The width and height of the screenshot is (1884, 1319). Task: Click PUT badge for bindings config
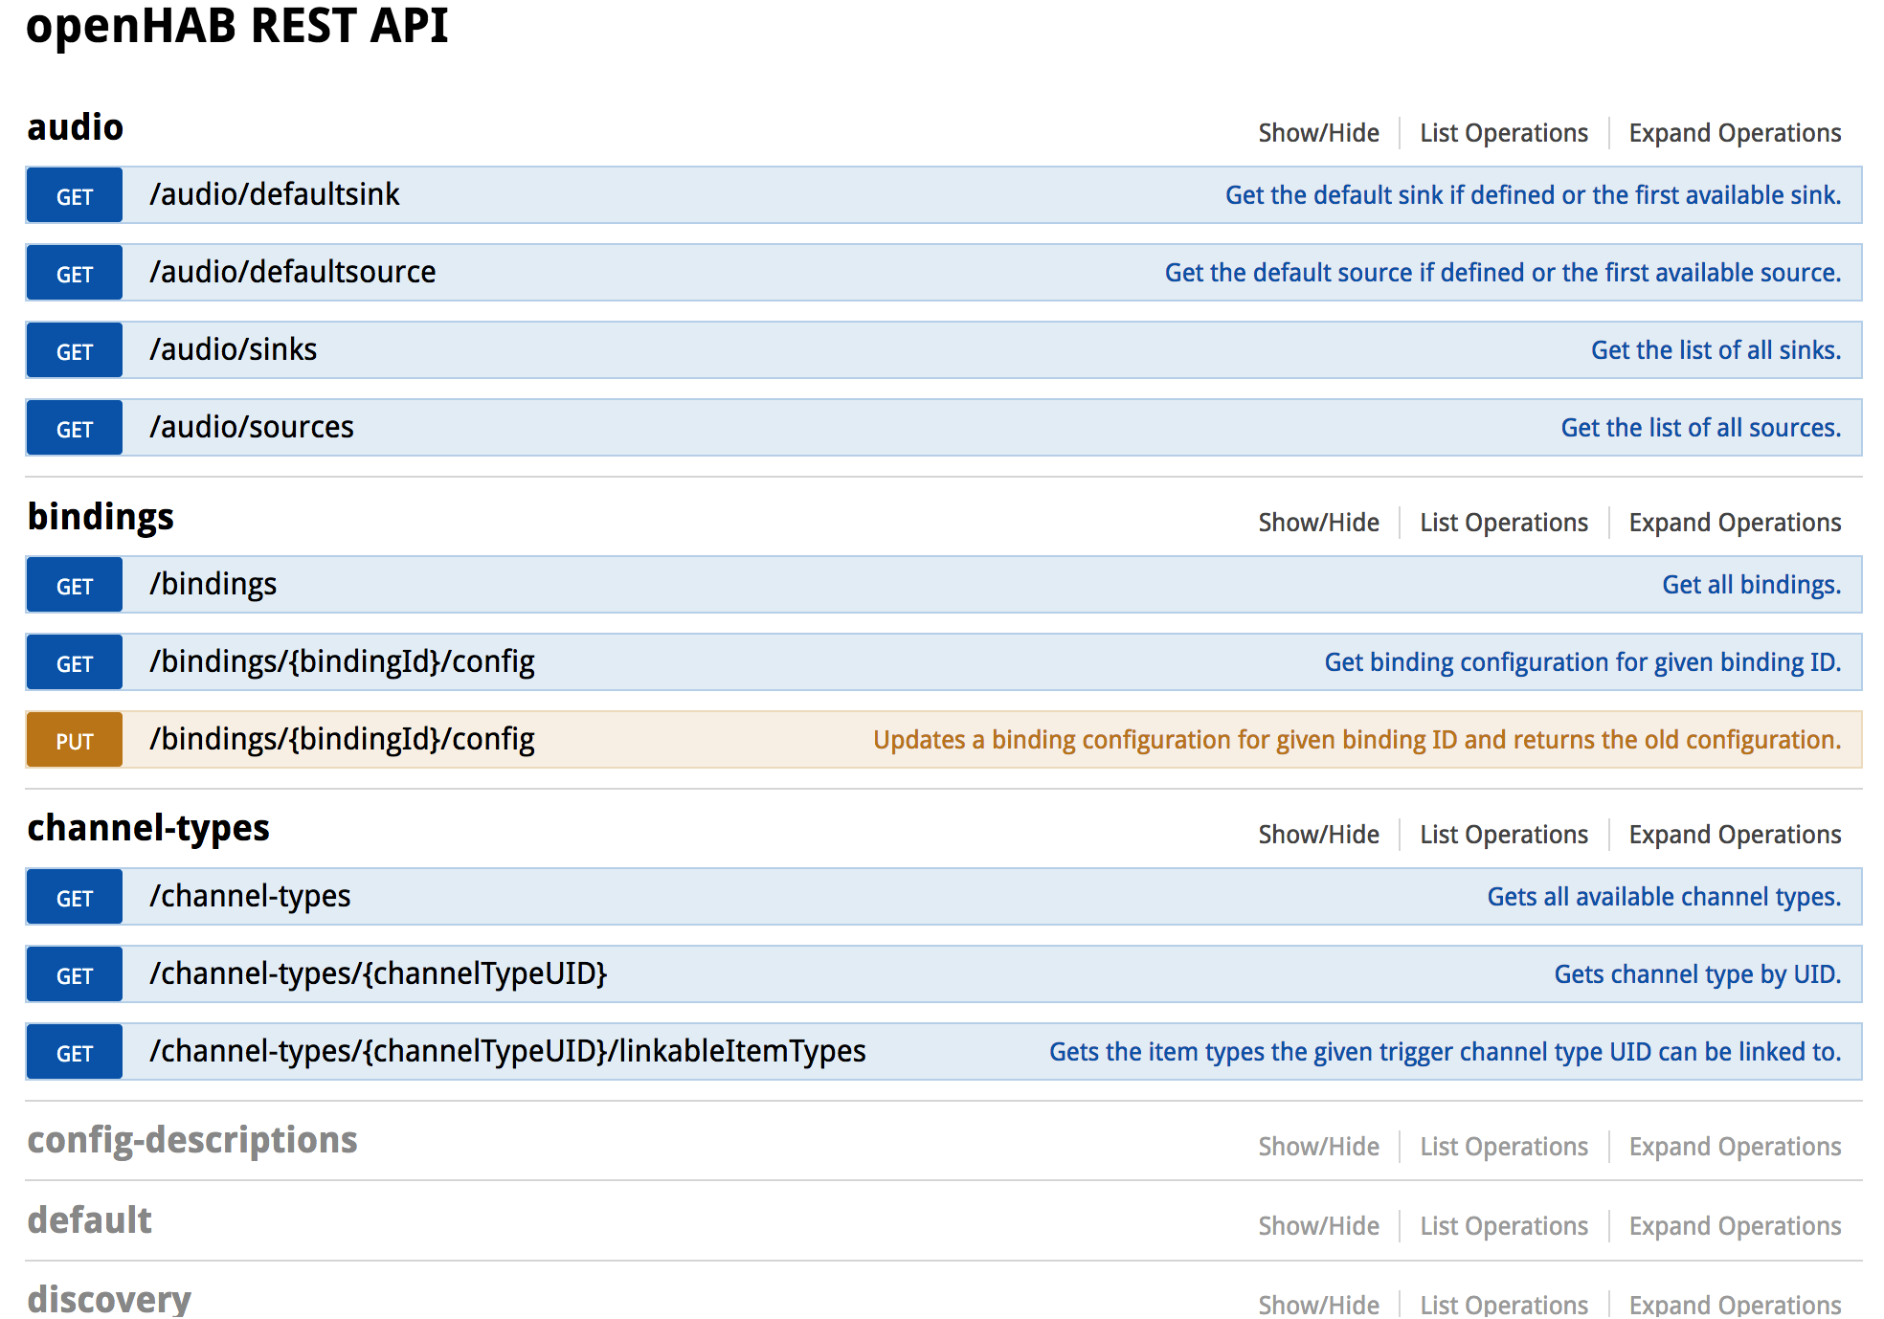tap(75, 741)
